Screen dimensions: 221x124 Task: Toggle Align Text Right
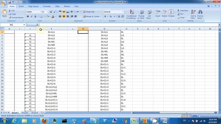pos(68,17)
